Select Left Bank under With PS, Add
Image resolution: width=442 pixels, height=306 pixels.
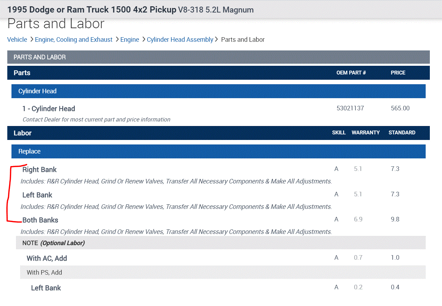click(46, 288)
